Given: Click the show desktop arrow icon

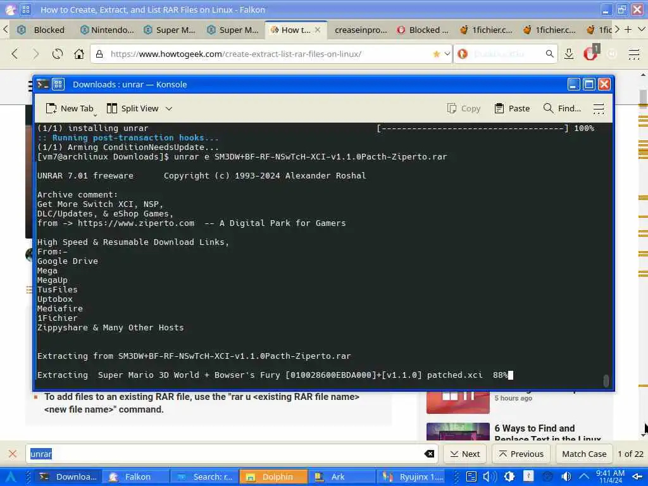Looking at the screenshot, I should point(637,477).
